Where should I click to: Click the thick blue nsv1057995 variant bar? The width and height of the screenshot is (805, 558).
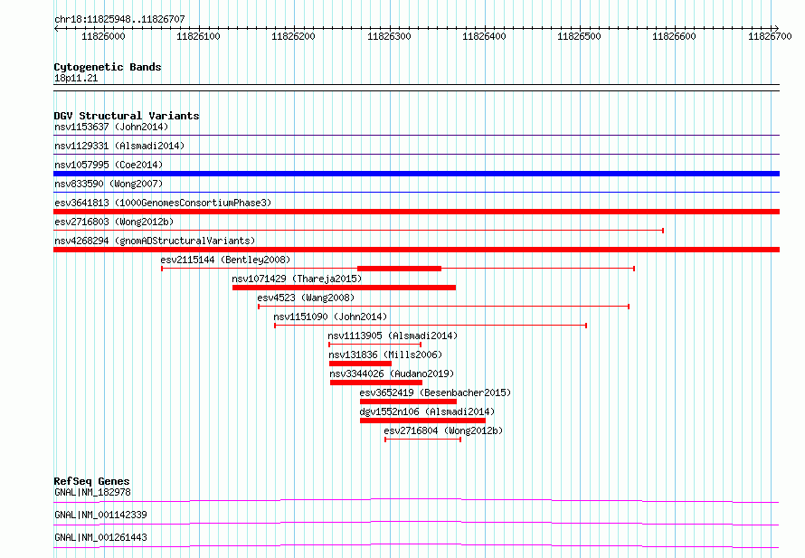pyautogui.click(x=416, y=174)
